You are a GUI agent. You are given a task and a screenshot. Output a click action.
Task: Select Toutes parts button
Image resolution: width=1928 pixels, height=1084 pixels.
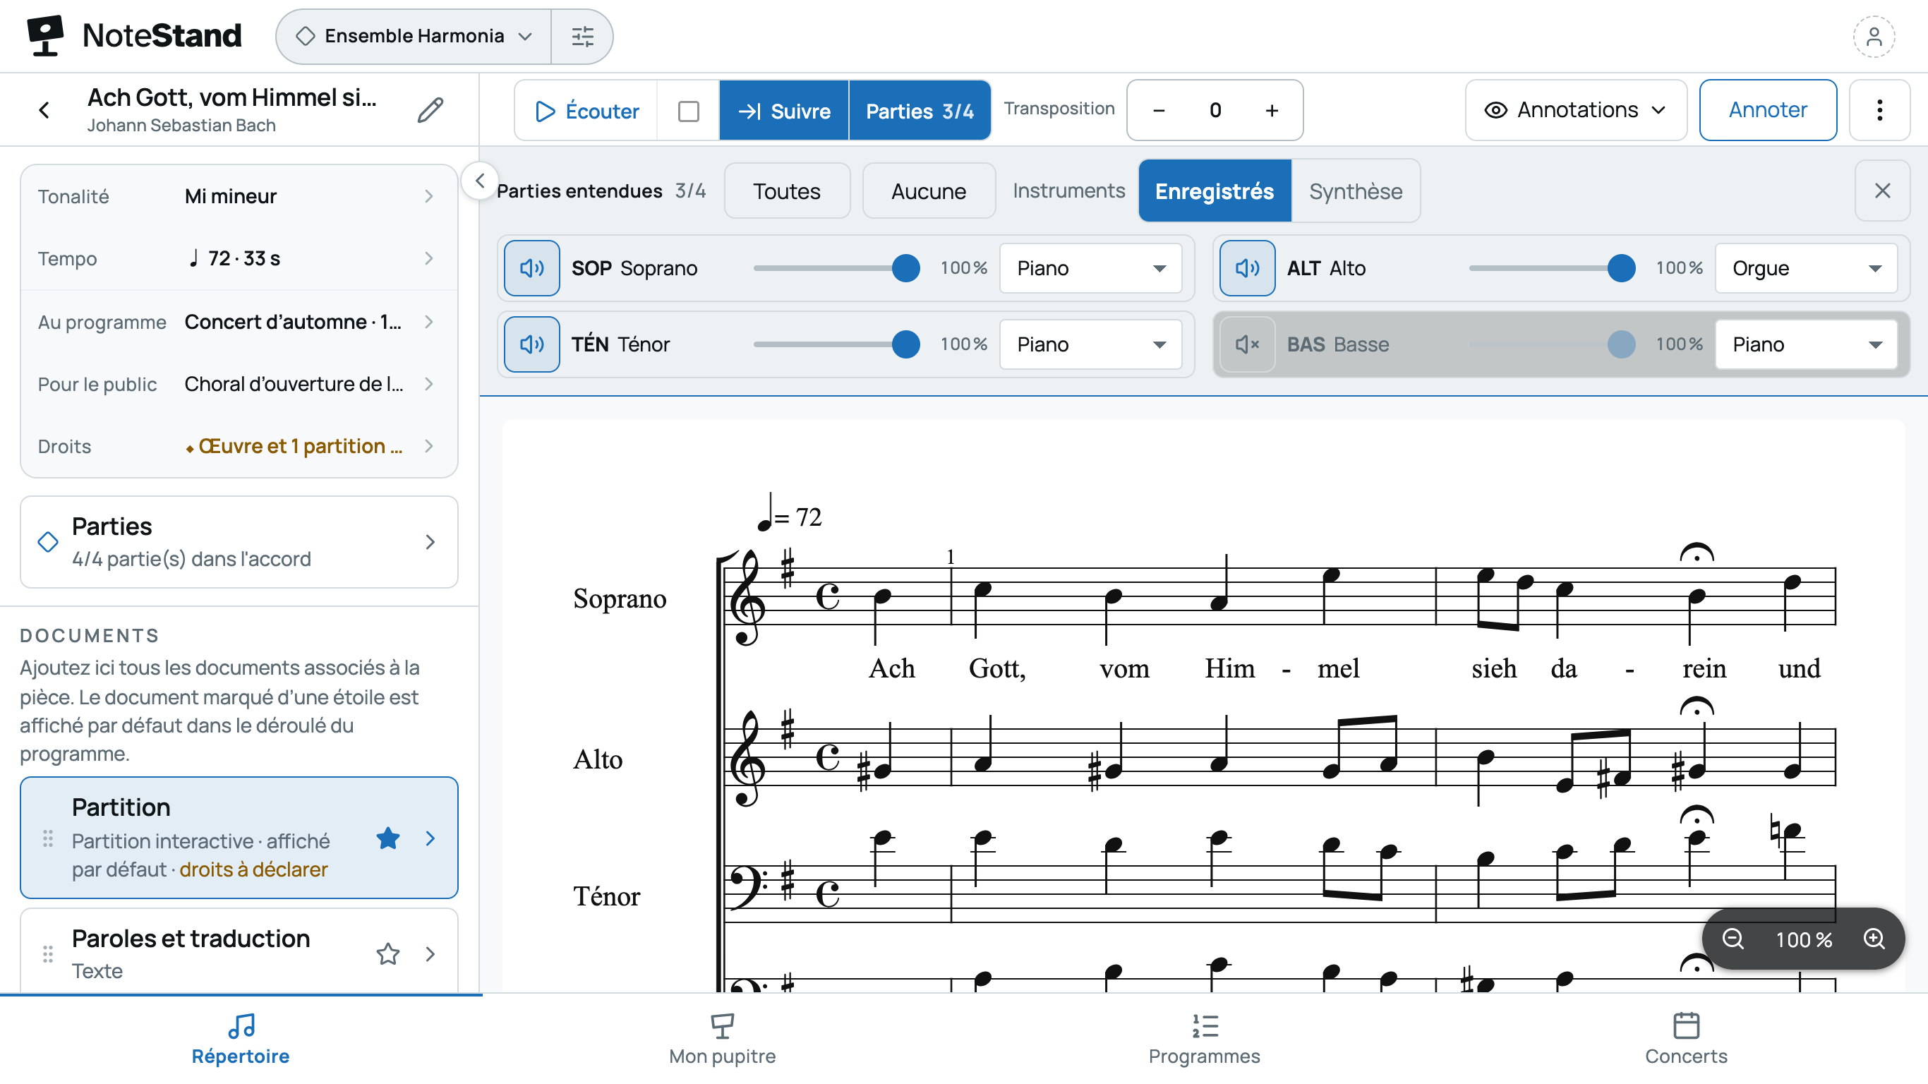787,191
